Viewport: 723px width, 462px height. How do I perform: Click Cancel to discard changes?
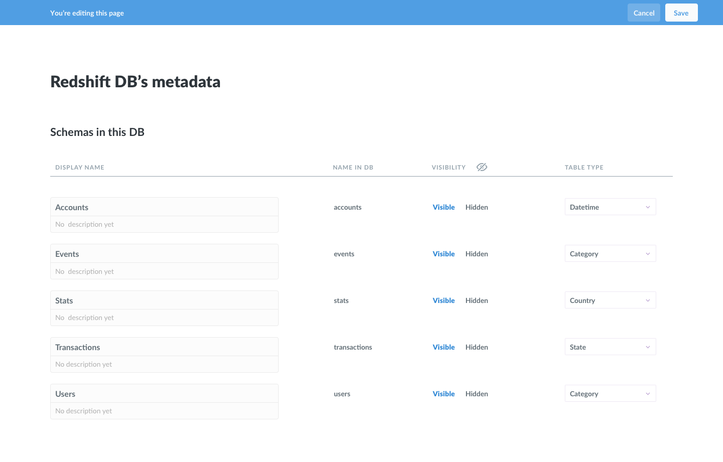pos(644,12)
